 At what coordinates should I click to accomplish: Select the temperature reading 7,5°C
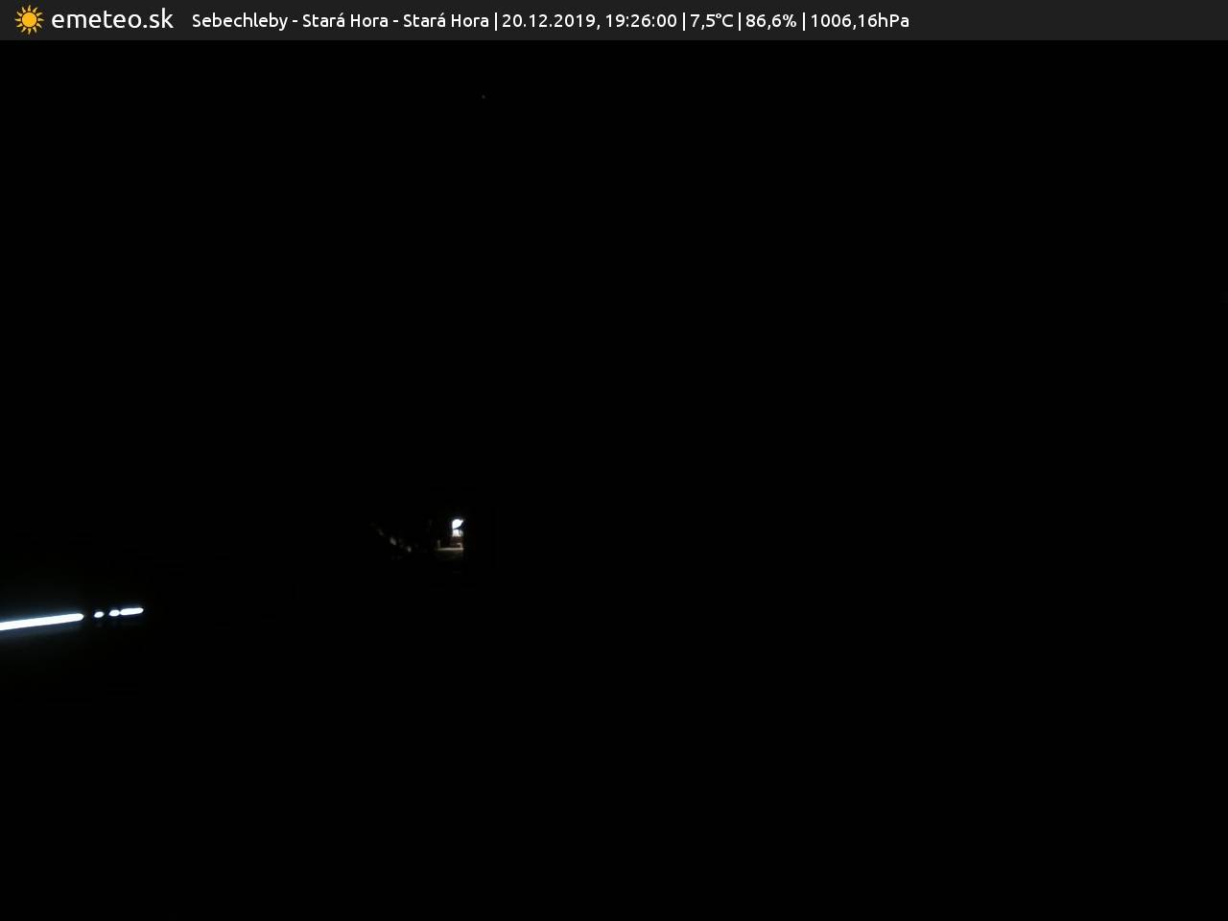(712, 20)
